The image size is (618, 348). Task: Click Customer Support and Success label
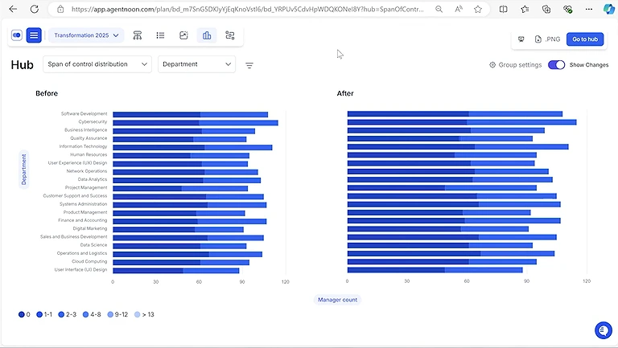pyautogui.click(x=75, y=195)
